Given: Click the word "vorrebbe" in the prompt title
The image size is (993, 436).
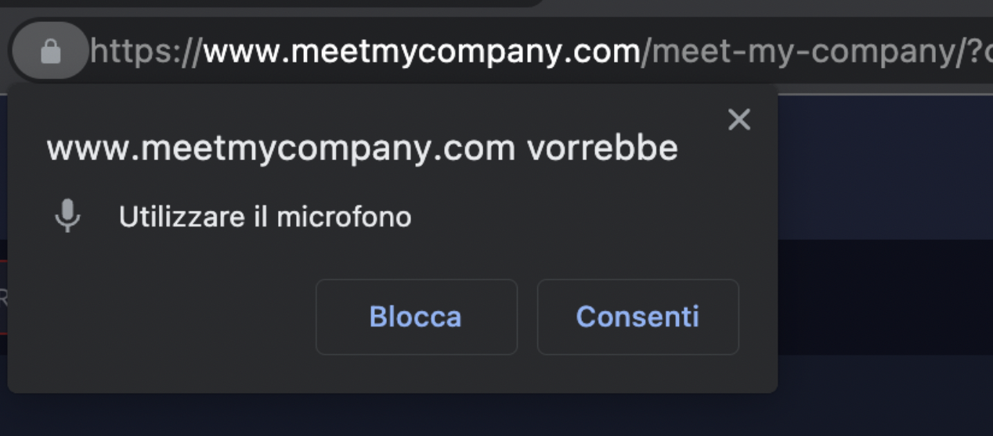Looking at the screenshot, I should coord(602,148).
